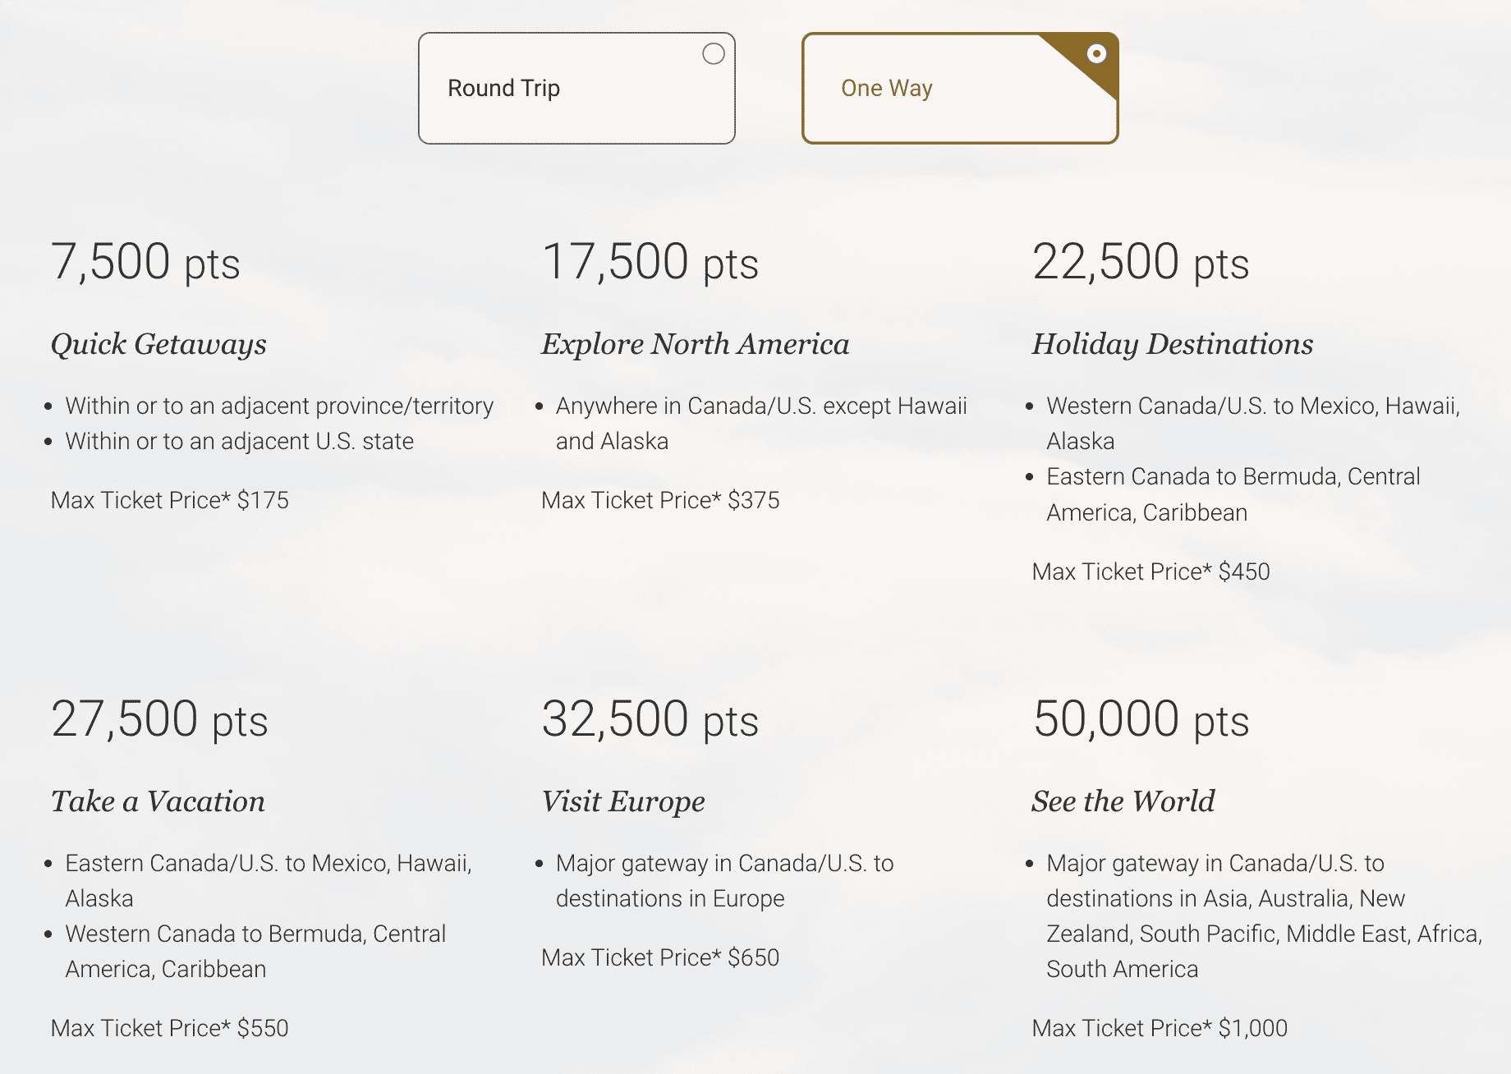The width and height of the screenshot is (1511, 1074).
Task: Click the 22,500 pts heading
Action: click(x=1140, y=263)
